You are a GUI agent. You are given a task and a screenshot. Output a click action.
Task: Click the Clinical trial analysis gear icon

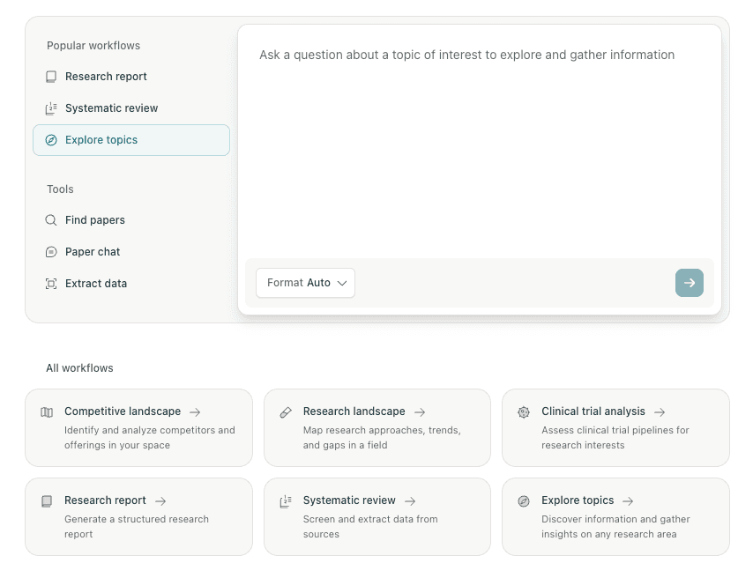click(524, 412)
